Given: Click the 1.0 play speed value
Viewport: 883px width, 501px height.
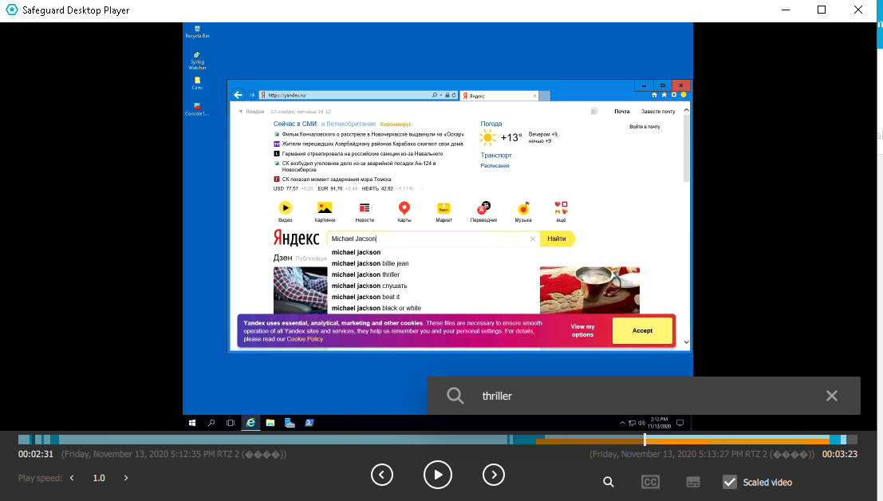Looking at the screenshot, I should click(99, 478).
